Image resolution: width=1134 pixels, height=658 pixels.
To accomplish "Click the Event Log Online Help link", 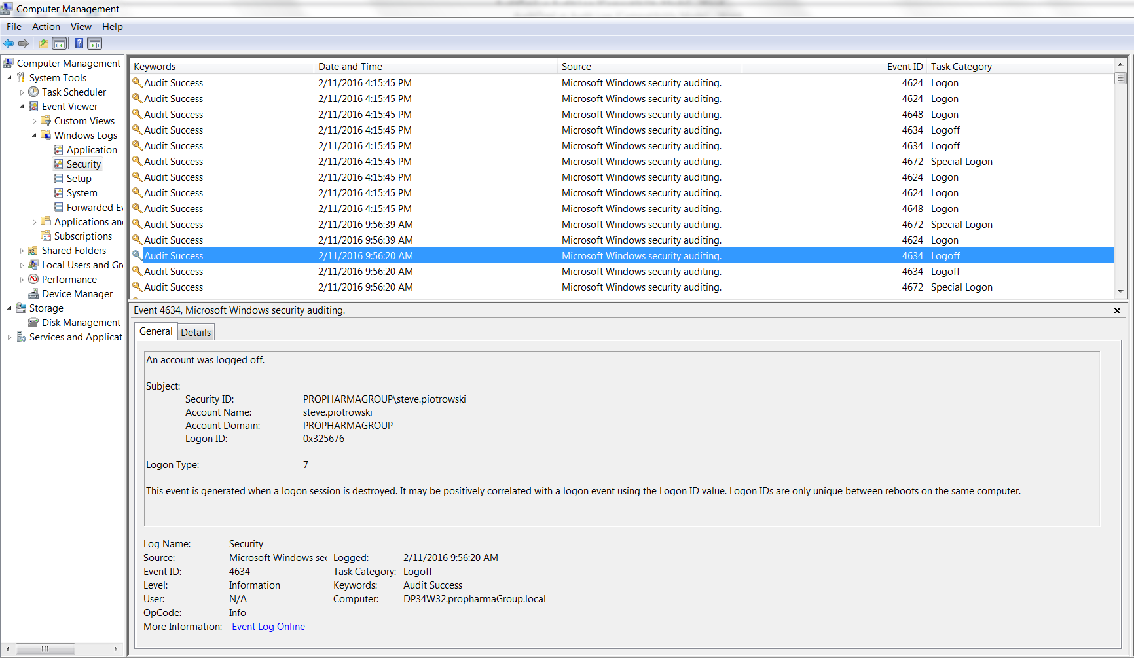I will coord(268,626).
